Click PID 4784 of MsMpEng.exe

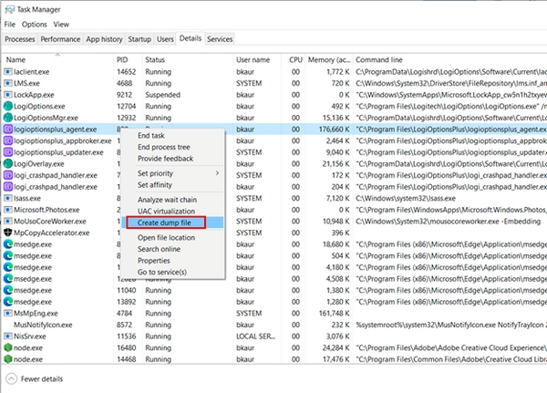tap(124, 313)
